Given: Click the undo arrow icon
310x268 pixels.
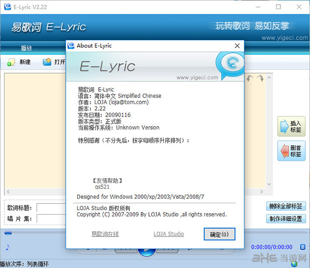Looking at the screenshot, I should pyautogui.click(x=250, y=78).
